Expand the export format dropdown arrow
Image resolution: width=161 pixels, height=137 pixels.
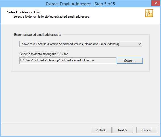point(139,44)
